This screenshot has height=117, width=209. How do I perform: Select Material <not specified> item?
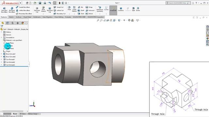tap(13, 40)
